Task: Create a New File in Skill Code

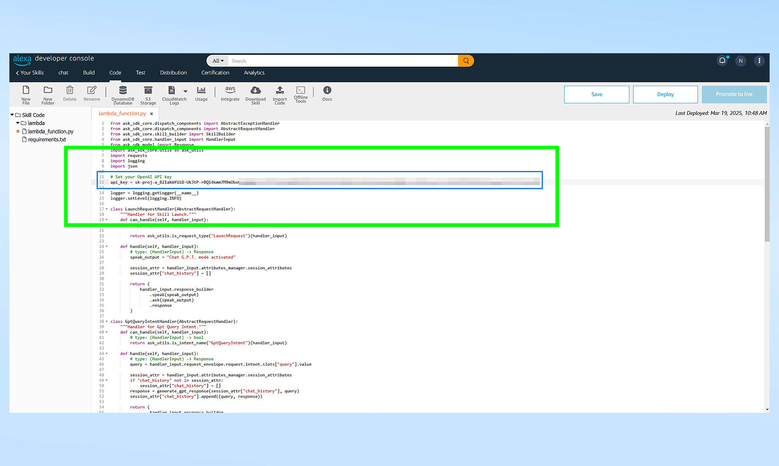Action: point(26,94)
